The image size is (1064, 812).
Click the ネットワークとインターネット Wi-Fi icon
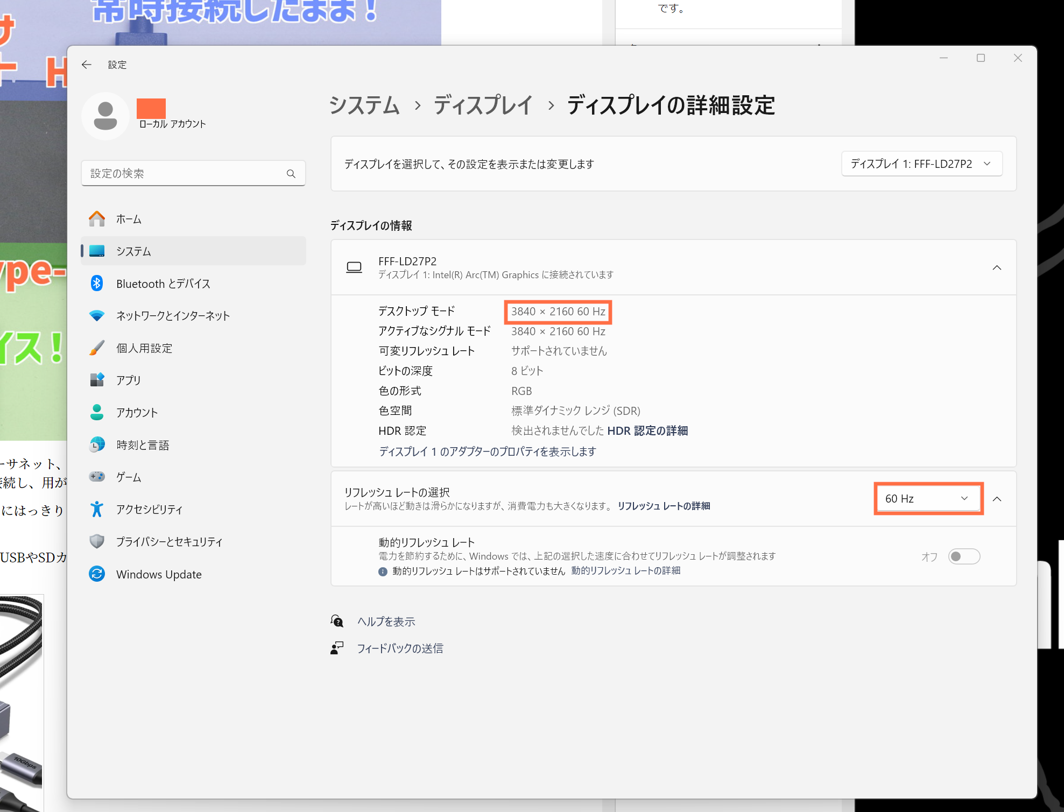point(97,316)
